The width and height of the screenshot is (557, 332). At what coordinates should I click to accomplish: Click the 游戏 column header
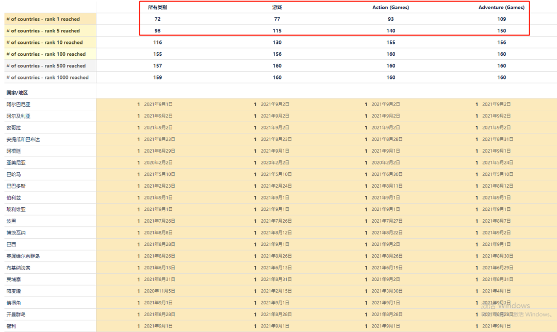pyautogui.click(x=277, y=7)
